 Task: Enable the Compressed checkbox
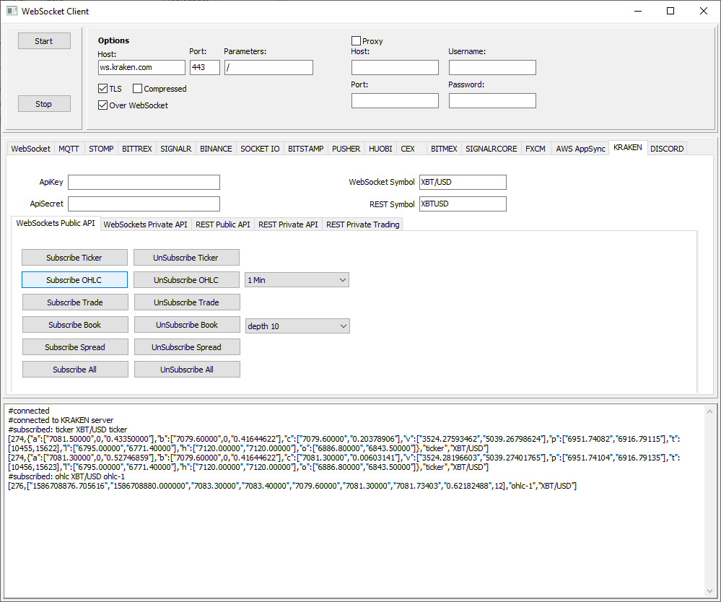[x=137, y=88]
